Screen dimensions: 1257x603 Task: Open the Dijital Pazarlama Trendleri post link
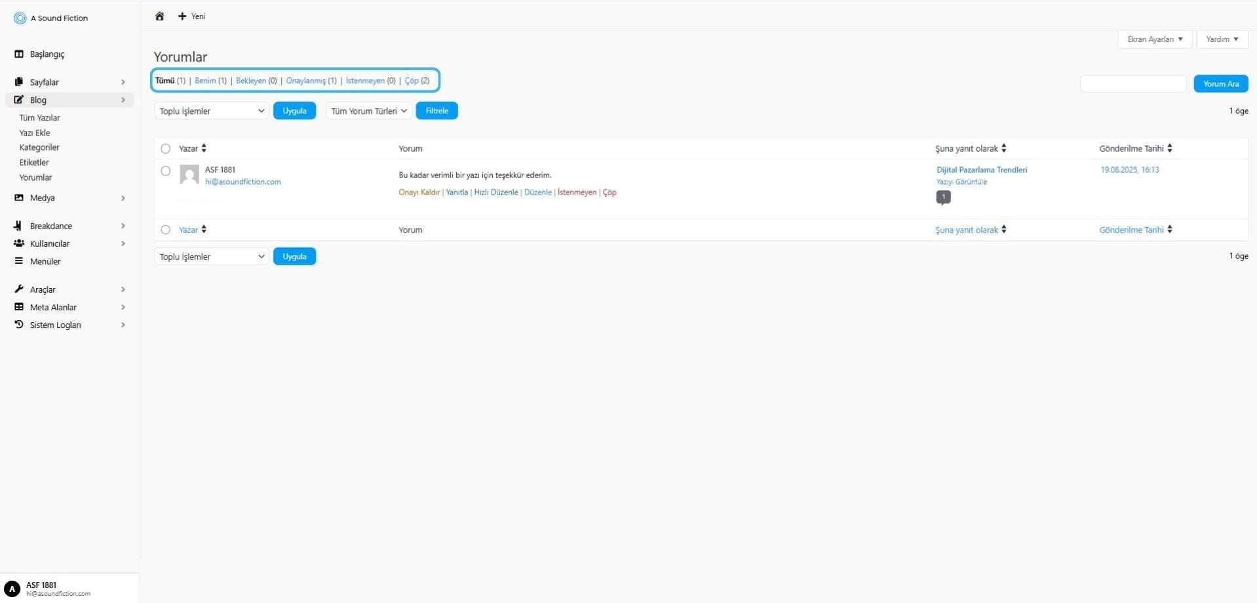point(981,170)
